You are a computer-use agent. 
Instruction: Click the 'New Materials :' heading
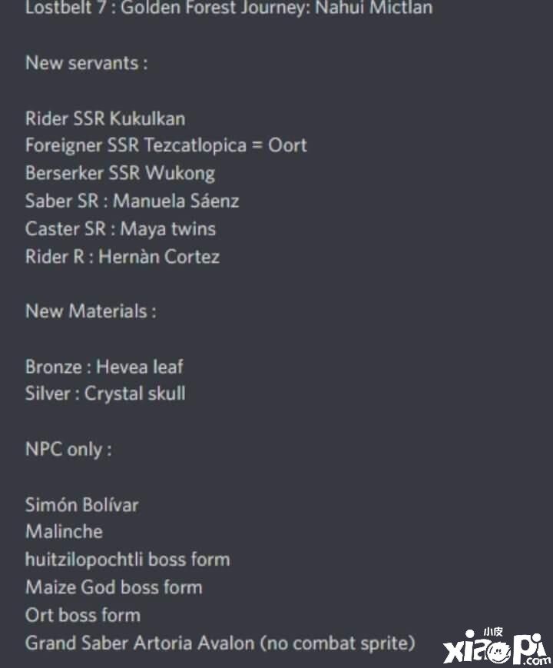click(x=91, y=311)
